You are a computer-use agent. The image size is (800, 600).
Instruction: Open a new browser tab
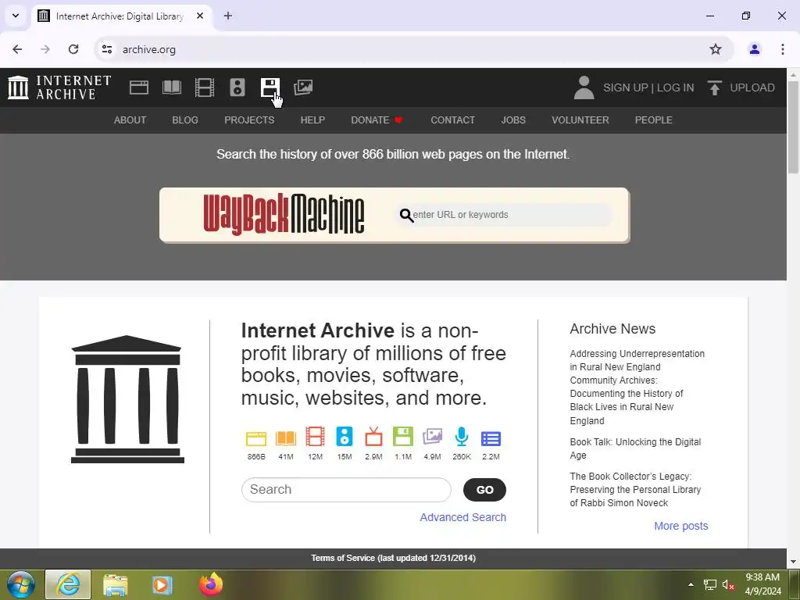[228, 16]
